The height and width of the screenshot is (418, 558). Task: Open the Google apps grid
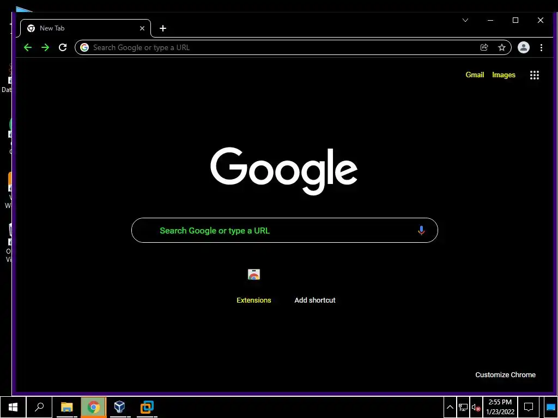[535, 75]
